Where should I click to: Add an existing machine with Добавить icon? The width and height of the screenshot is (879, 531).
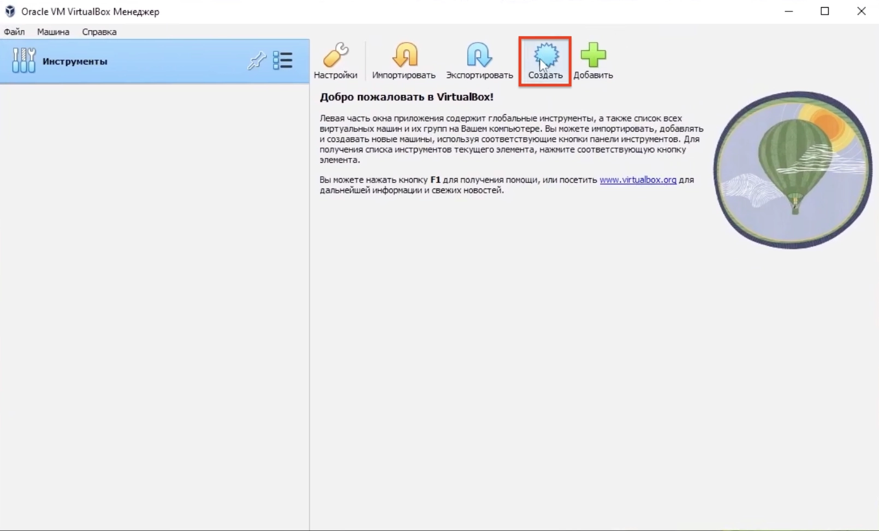[593, 60]
